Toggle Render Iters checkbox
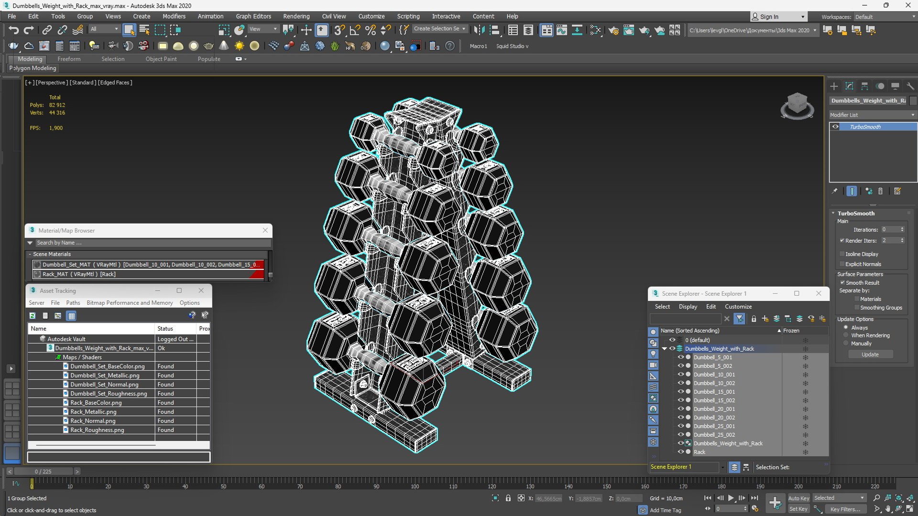The width and height of the screenshot is (918, 516). 842,241
